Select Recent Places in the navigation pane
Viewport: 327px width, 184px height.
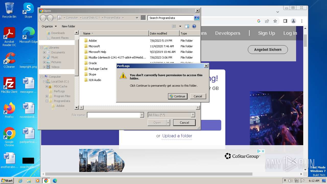click(60, 38)
